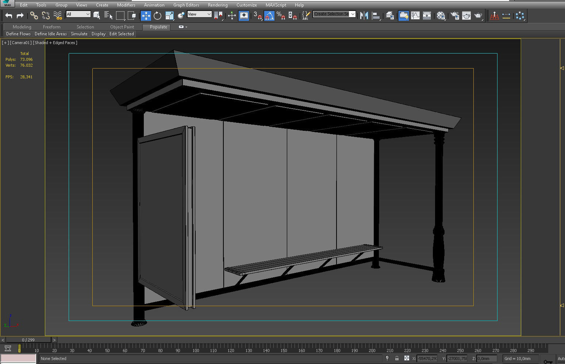
Task: Click the Measure Distance ruler icon
Action: tap(506, 15)
